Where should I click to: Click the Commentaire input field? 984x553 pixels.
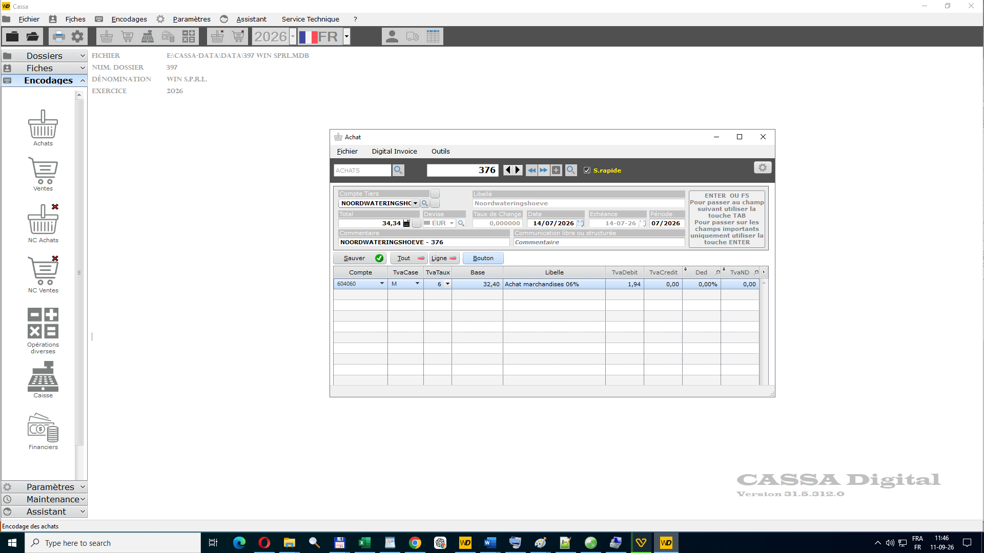click(423, 242)
